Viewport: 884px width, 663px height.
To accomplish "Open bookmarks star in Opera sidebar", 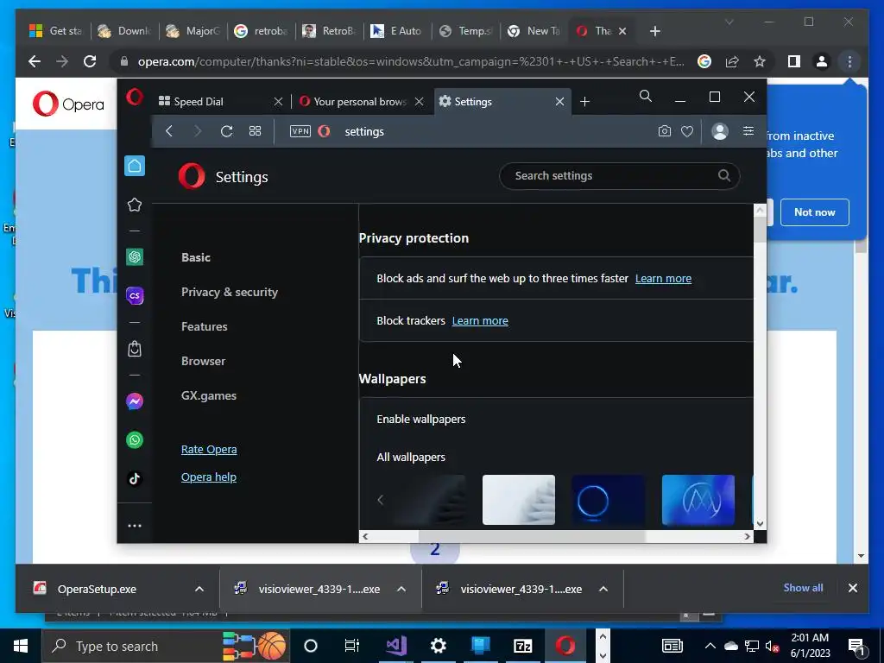I will pos(135,205).
